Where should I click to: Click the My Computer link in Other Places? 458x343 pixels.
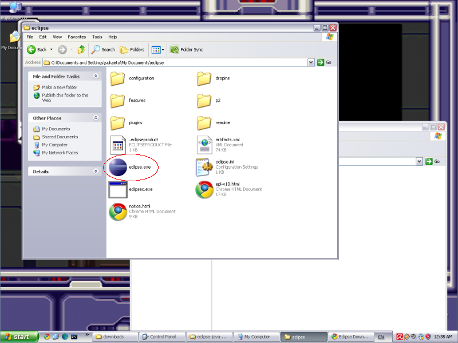coord(54,145)
